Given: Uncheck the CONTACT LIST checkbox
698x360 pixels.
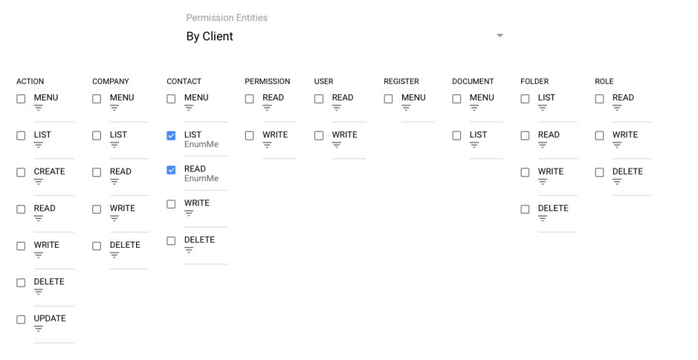Looking at the screenshot, I should (x=171, y=136).
